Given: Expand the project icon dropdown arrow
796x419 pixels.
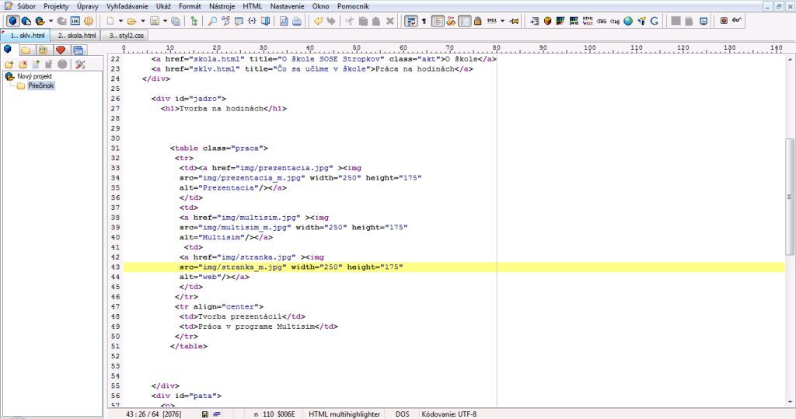Looking at the screenshot, I should point(51,21).
